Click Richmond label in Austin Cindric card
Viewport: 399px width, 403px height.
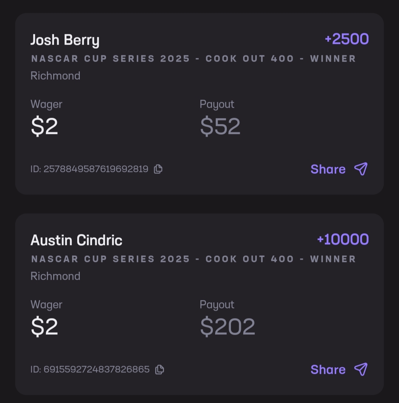pos(55,276)
